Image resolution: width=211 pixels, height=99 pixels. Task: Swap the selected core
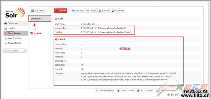click(x=91, y=11)
